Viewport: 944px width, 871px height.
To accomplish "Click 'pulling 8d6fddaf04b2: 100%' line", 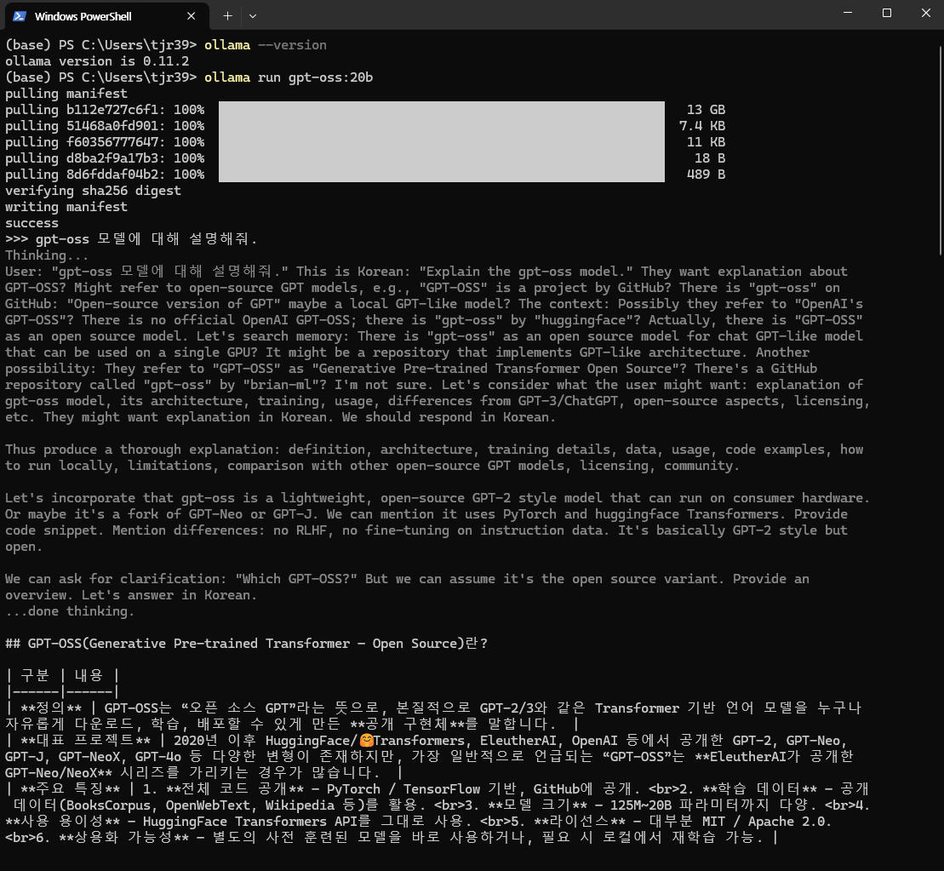I will (105, 175).
